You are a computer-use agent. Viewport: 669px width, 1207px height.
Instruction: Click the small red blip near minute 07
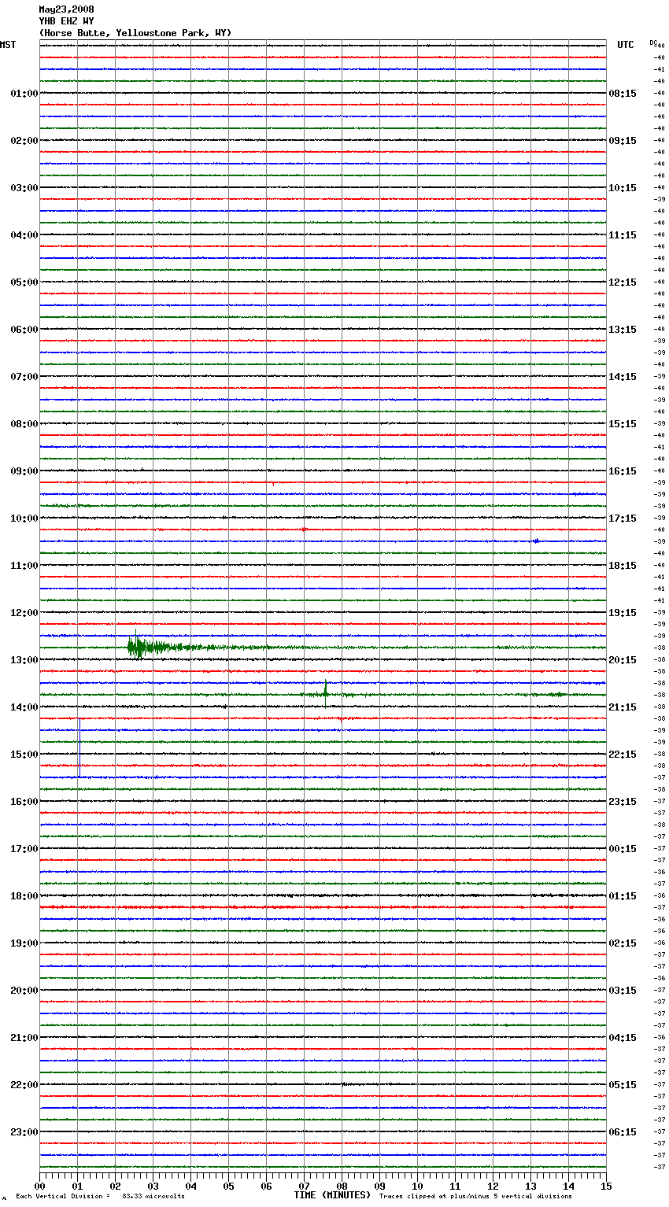click(x=305, y=529)
